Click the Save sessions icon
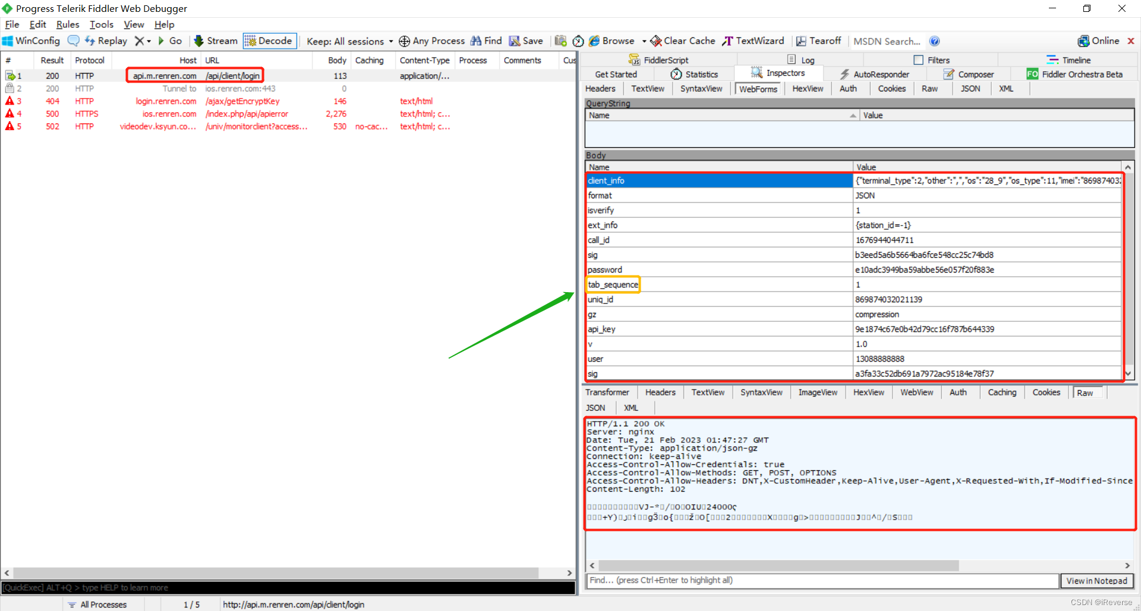This screenshot has height=611, width=1141. [x=515, y=41]
